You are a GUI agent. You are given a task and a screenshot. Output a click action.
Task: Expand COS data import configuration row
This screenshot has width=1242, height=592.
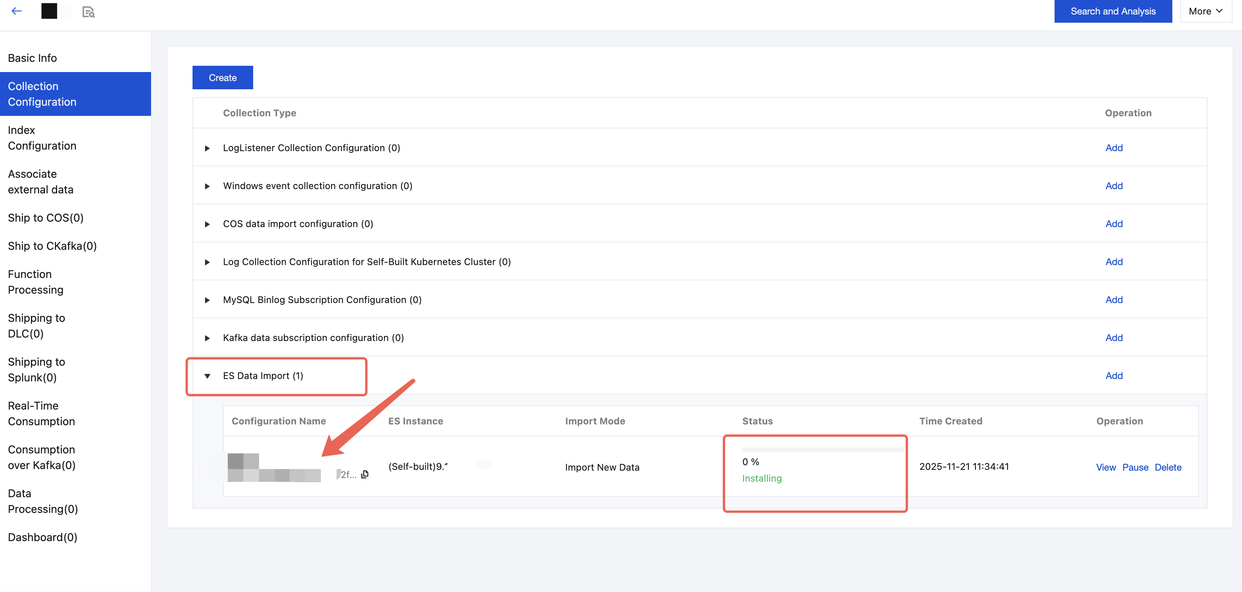(207, 224)
